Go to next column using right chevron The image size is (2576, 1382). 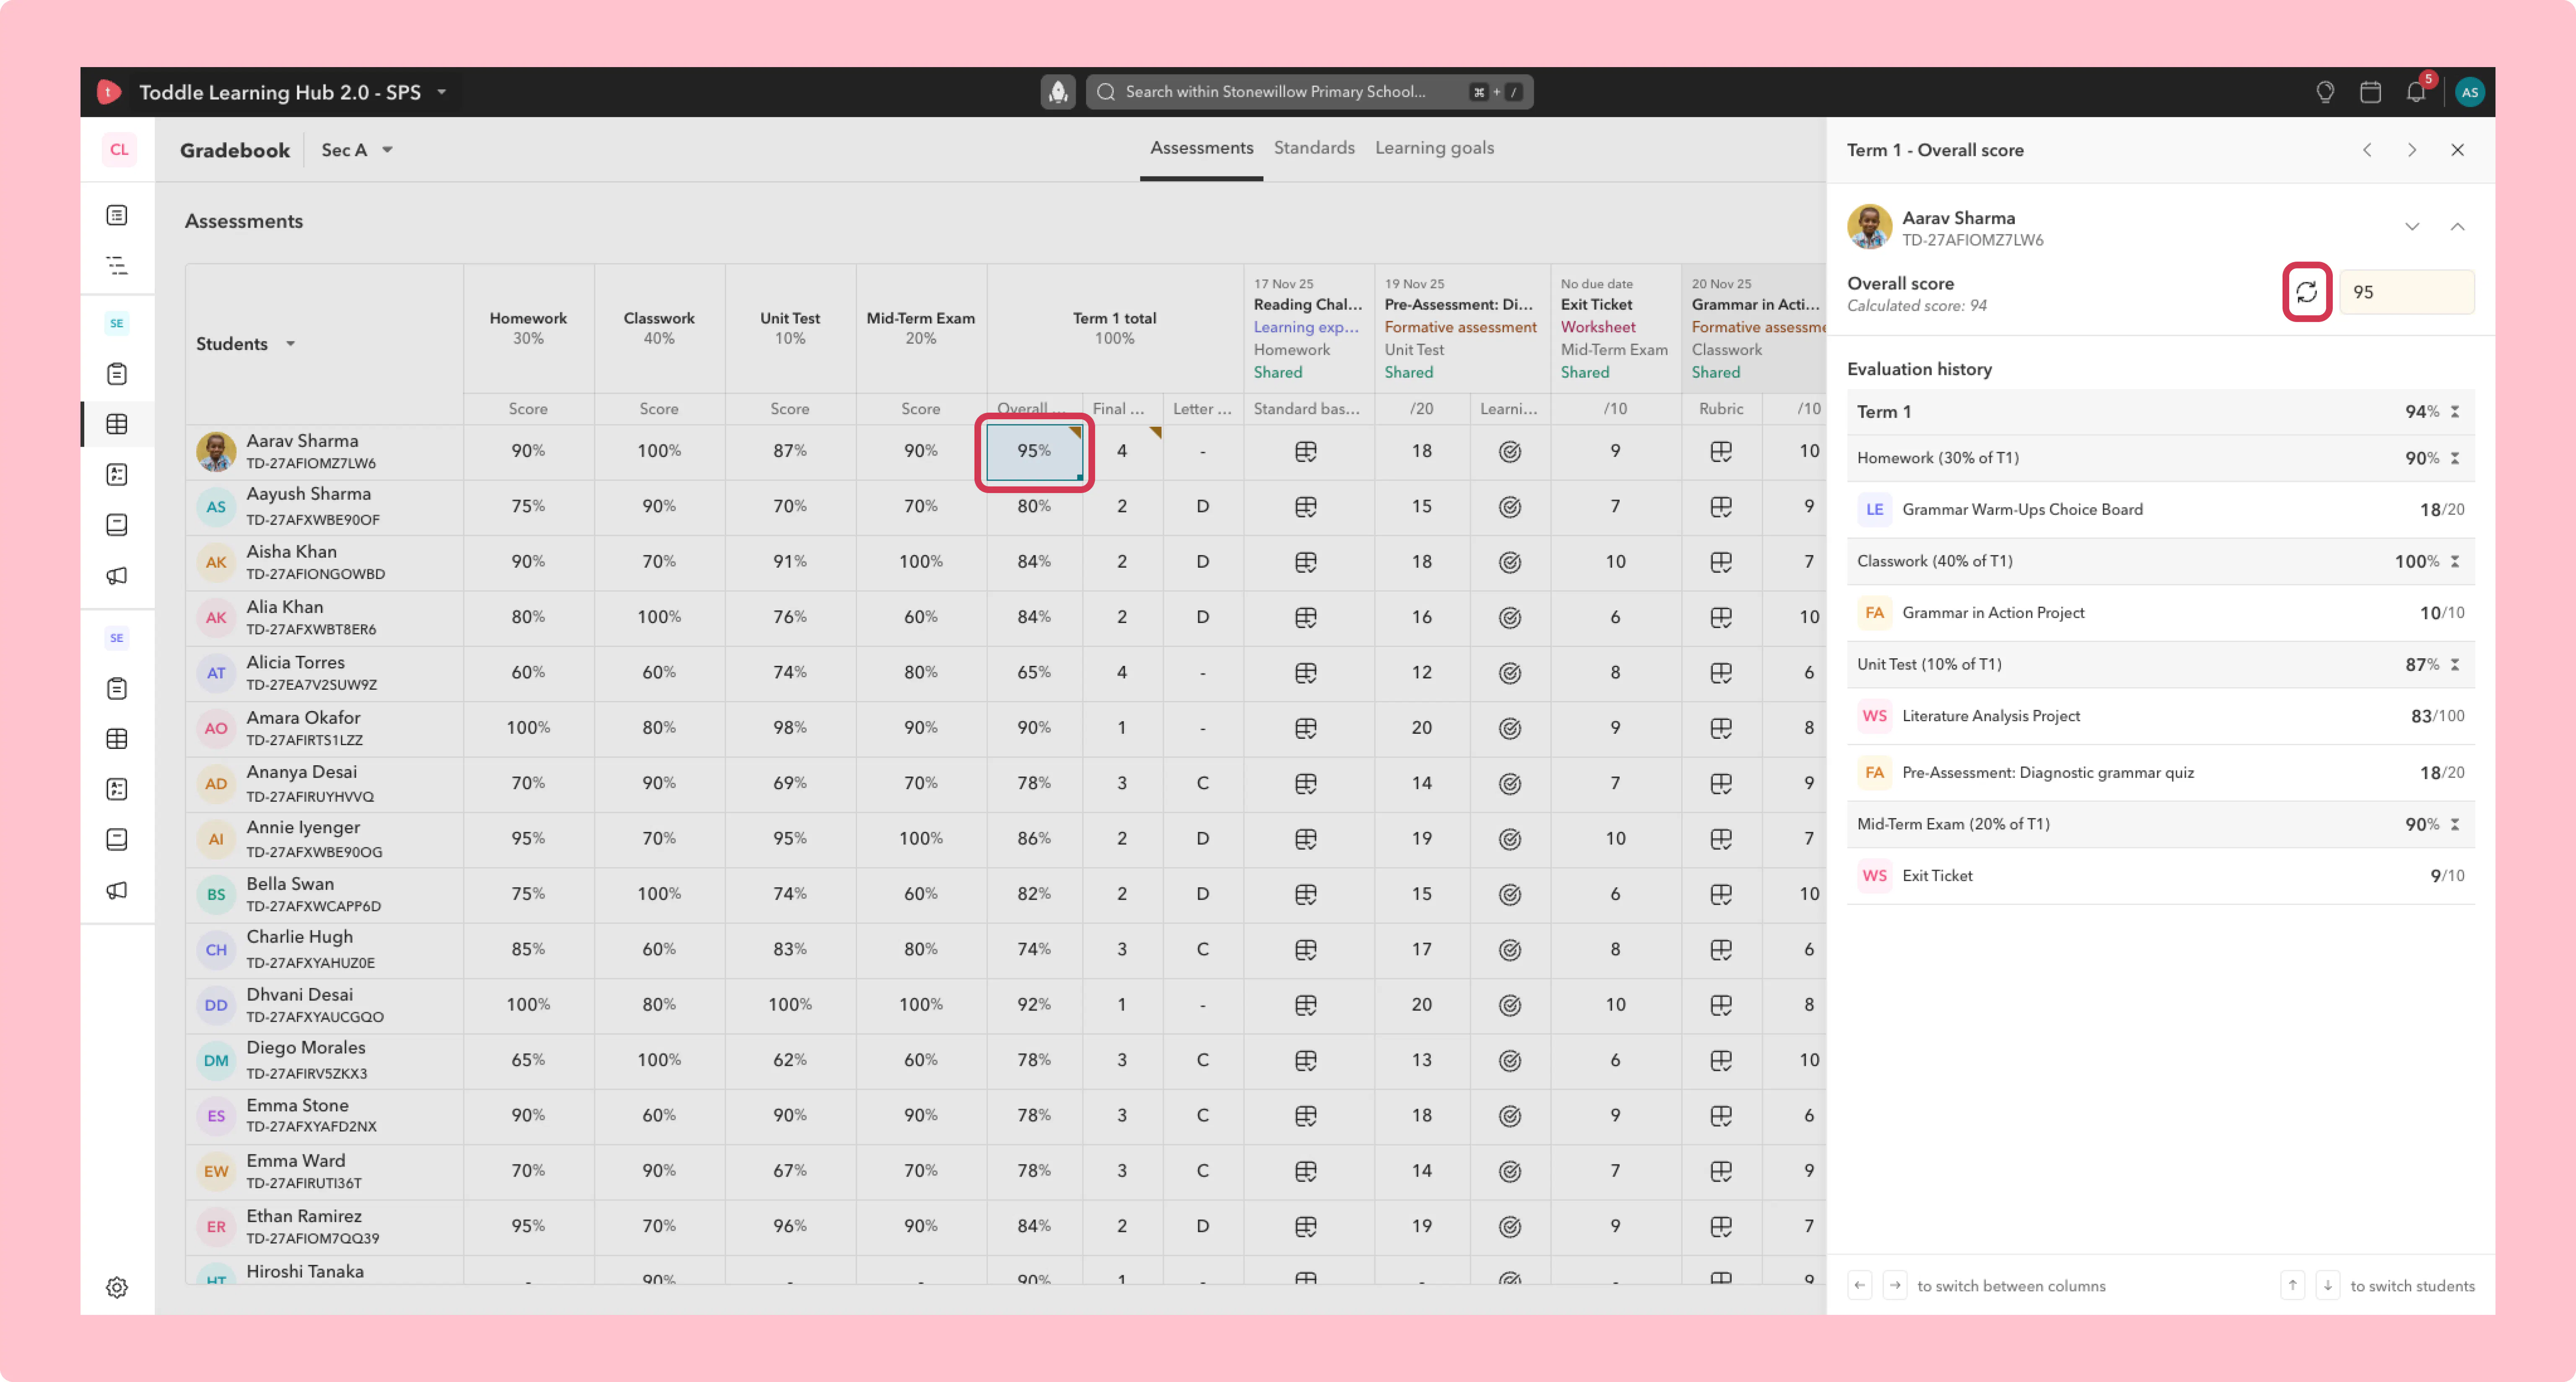pyautogui.click(x=2411, y=150)
